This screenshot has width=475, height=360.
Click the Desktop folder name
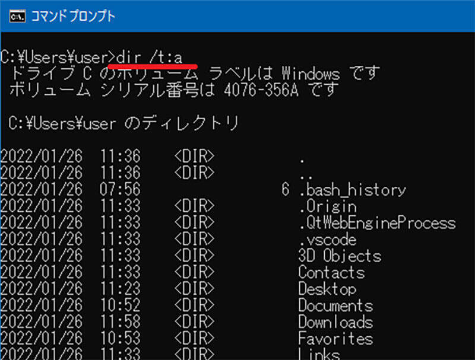pos(327,289)
